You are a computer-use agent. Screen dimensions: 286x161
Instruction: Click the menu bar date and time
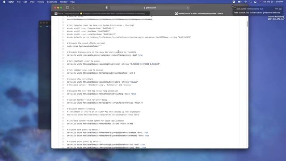point(273,2)
